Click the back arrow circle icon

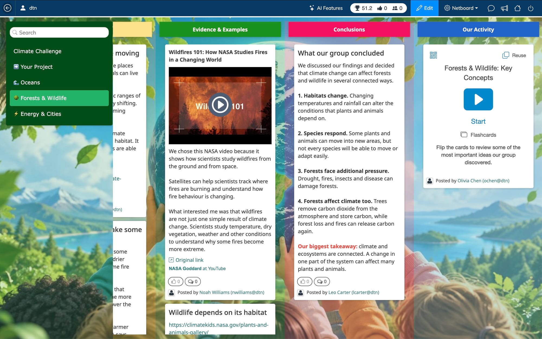click(8, 8)
